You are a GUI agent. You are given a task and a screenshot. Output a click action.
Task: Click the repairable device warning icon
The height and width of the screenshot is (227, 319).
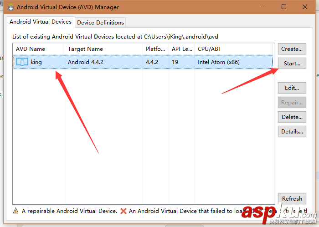pos(16,211)
